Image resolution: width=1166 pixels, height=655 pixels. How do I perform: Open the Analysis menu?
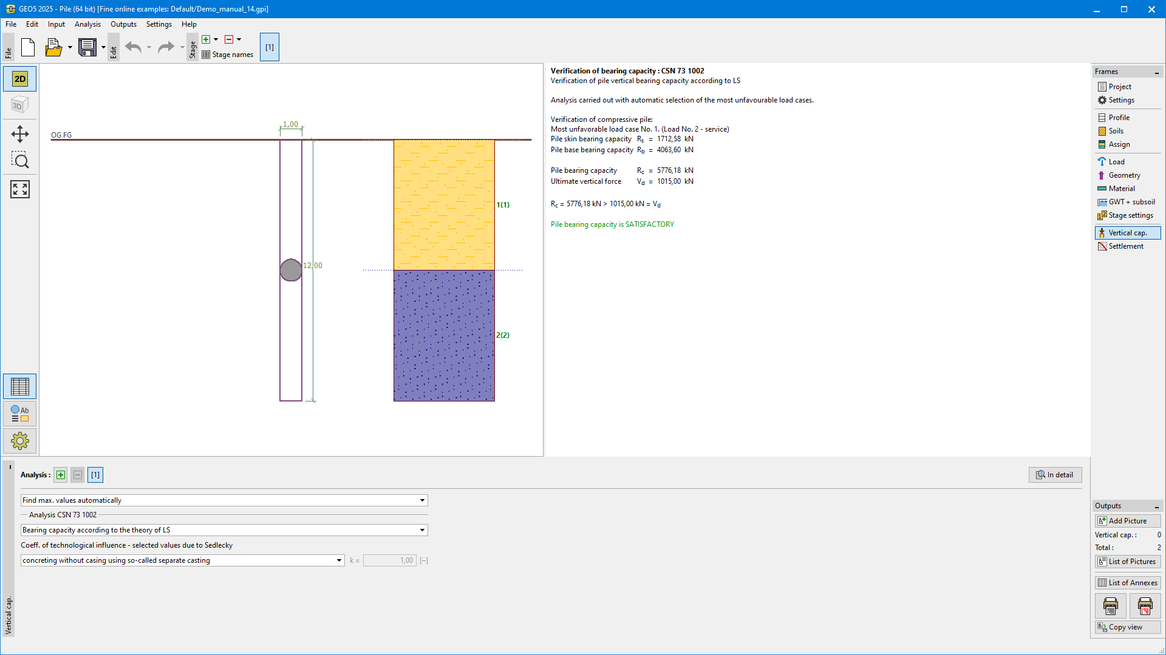click(x=88, y=24)
